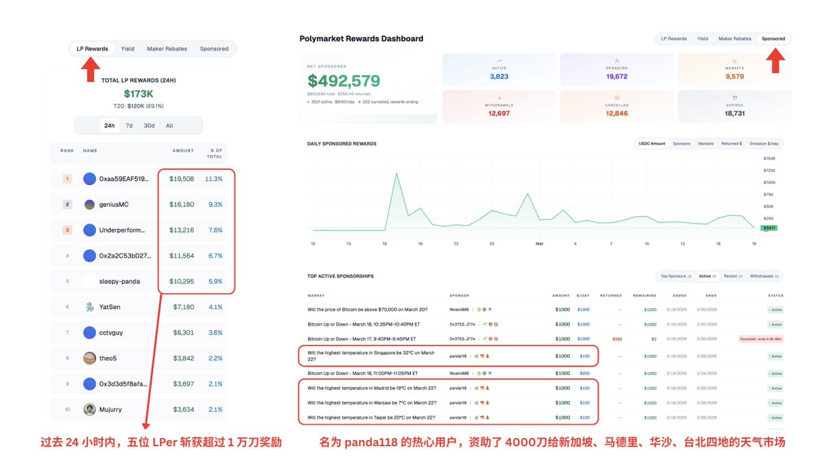Open Bitcoin Up or Down 11:00PM-11:05PM market
Viewport: 823px width, 475px height.
[x=363, y=374]
